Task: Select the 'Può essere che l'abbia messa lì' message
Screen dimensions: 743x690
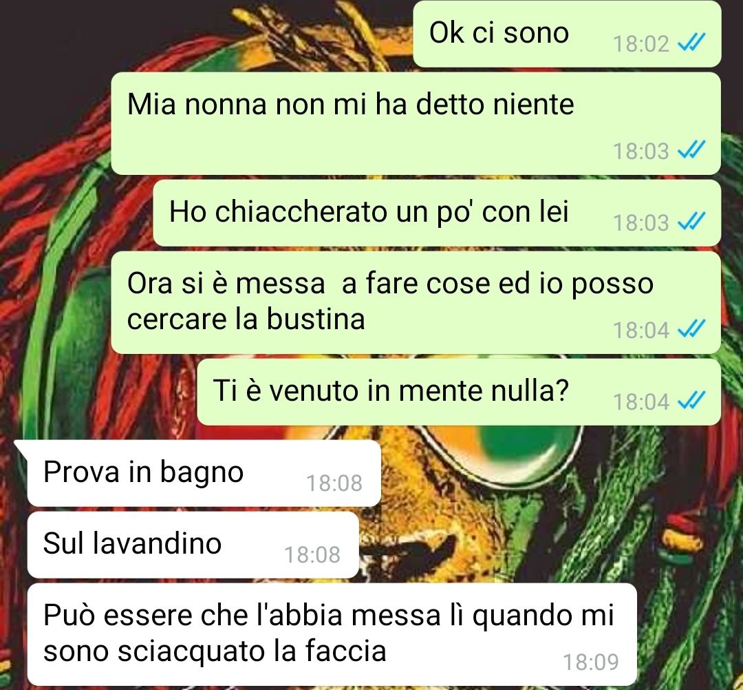Action: pyautogui.click(x=332, y=634)
